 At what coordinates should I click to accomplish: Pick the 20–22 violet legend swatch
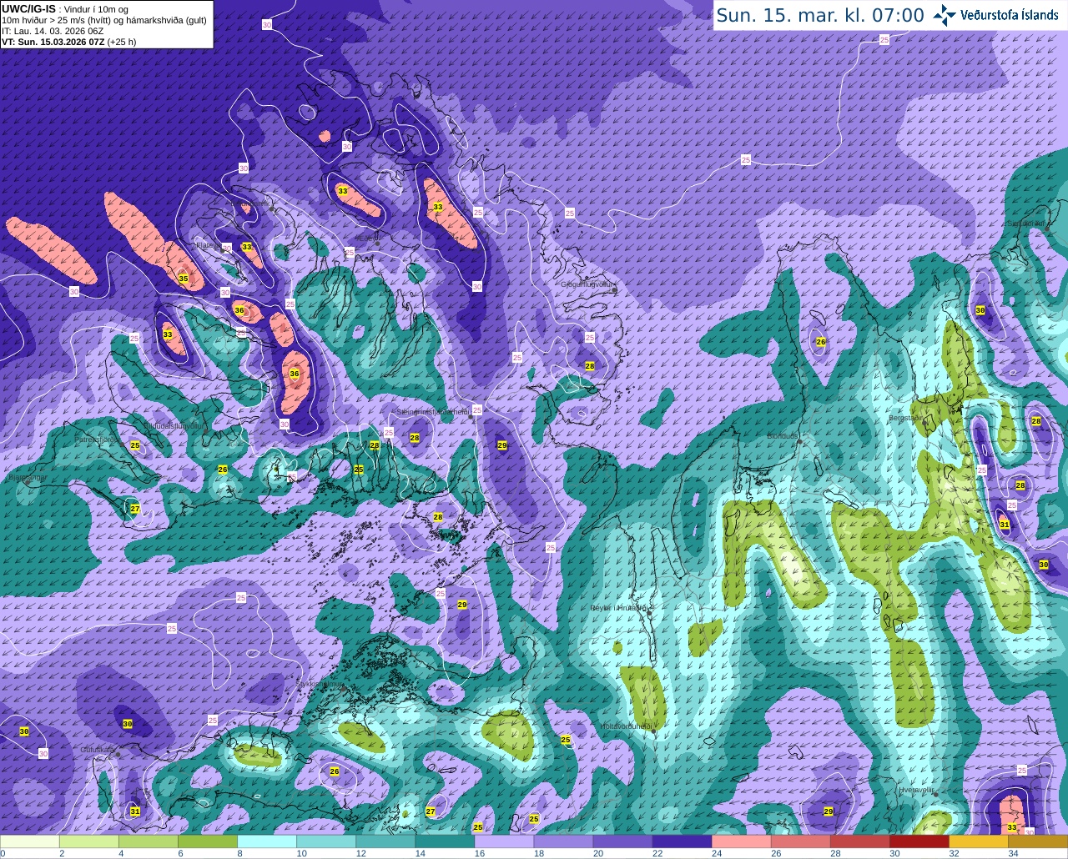pyautogui.click(x=622, y=841)
